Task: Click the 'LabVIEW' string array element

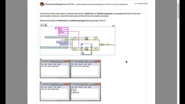Action: coord(63,32)
